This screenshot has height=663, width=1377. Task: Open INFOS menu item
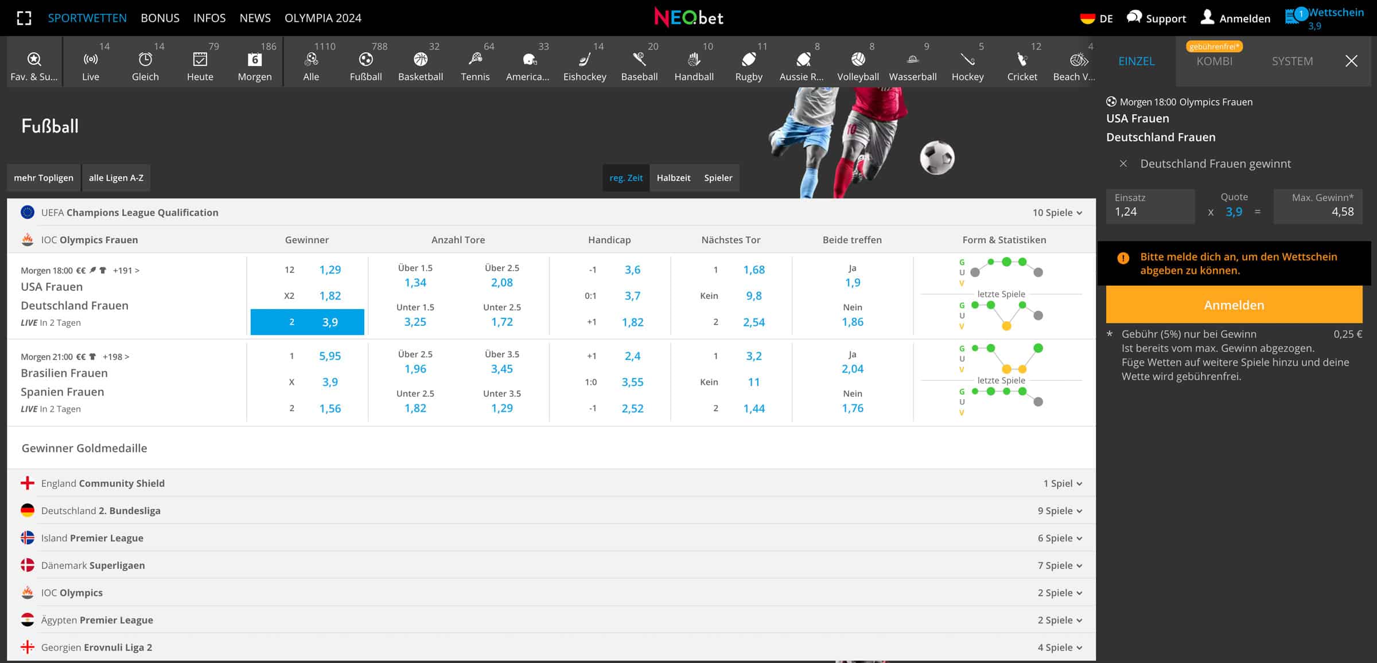pos(209,18)
